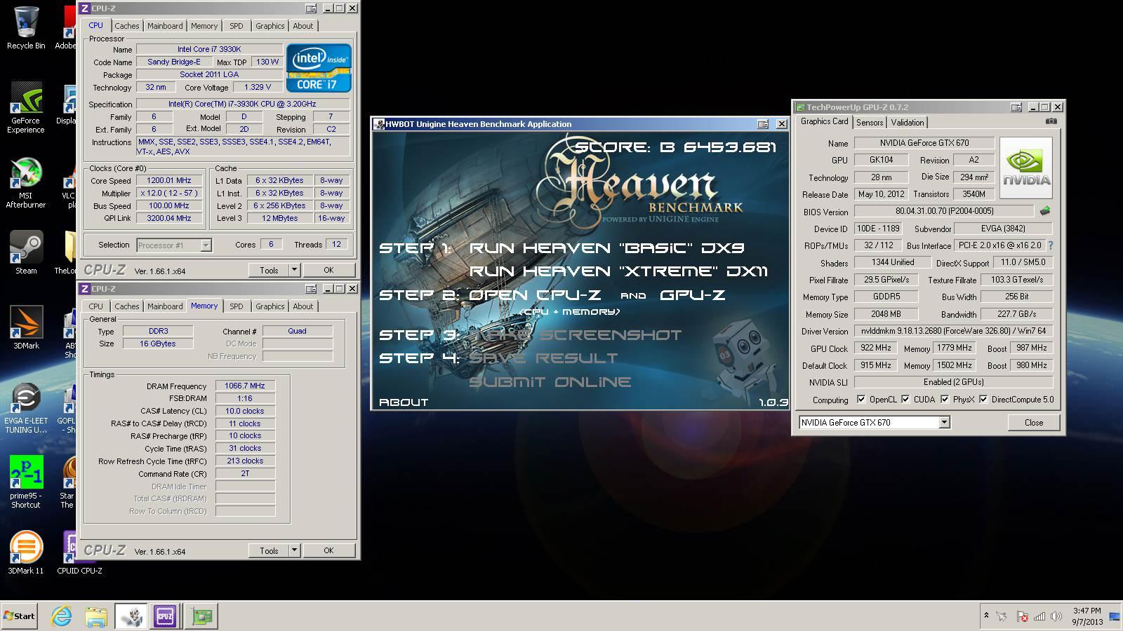The image size is (1123, 631).
Task: Open Mainboard tab in top CPU-Z window
Action: point(165,26)
